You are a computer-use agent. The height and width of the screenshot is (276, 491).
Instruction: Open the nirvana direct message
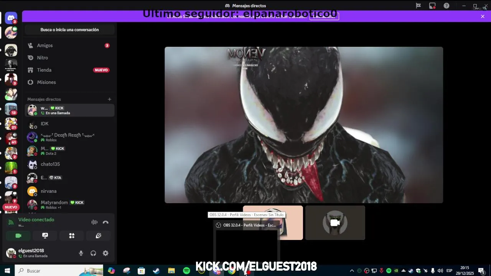[x=69, y=191]
